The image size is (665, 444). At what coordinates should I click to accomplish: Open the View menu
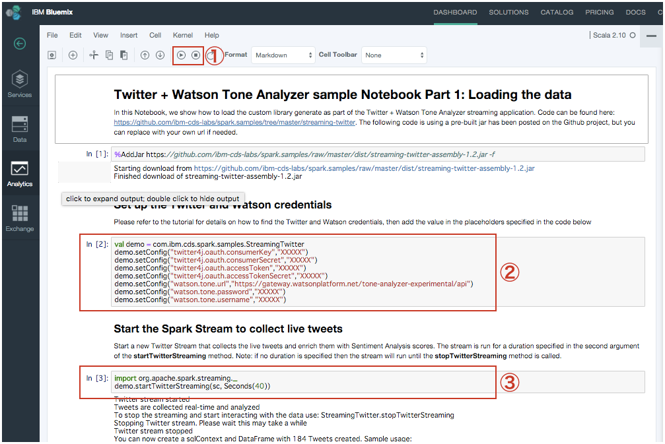pos(100,35)
